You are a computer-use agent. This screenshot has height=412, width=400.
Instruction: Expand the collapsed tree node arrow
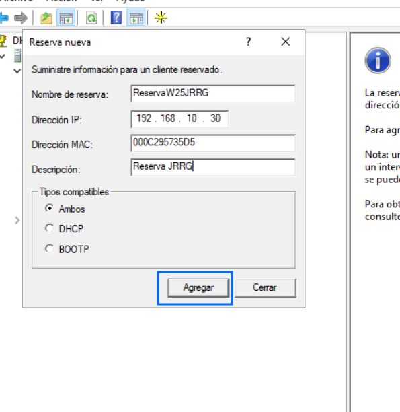click(x=17, y=220)
